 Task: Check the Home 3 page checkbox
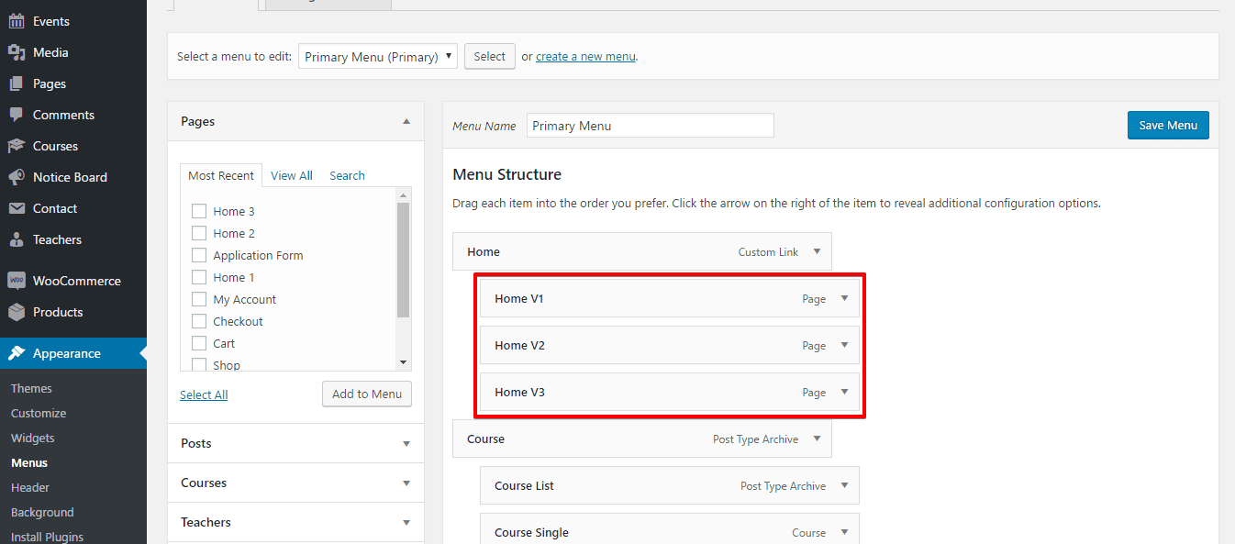[x=199, y=211]
